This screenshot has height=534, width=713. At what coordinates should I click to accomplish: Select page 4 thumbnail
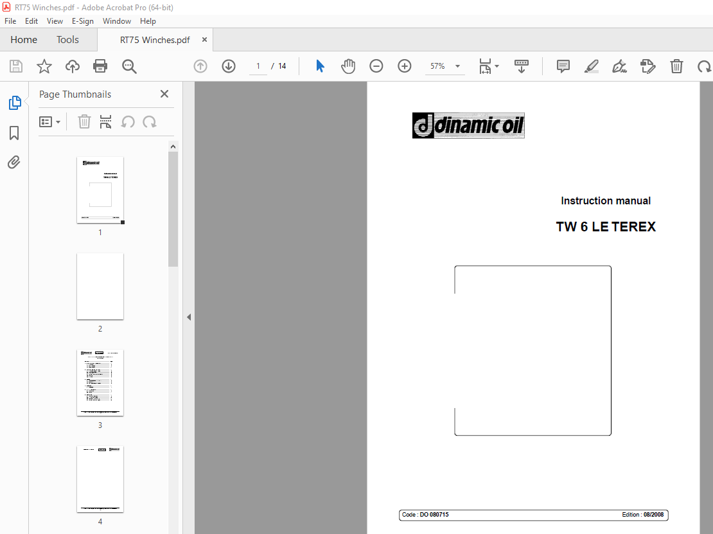[100, 479]
